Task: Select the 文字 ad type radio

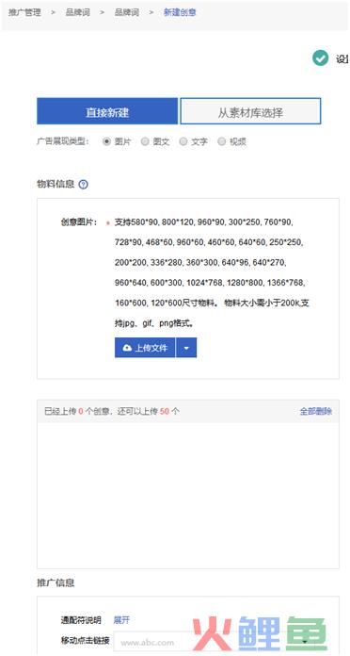Action: coord(183,141)
